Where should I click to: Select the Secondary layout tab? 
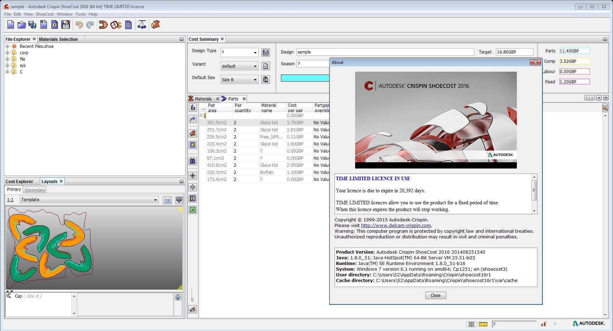35,190
